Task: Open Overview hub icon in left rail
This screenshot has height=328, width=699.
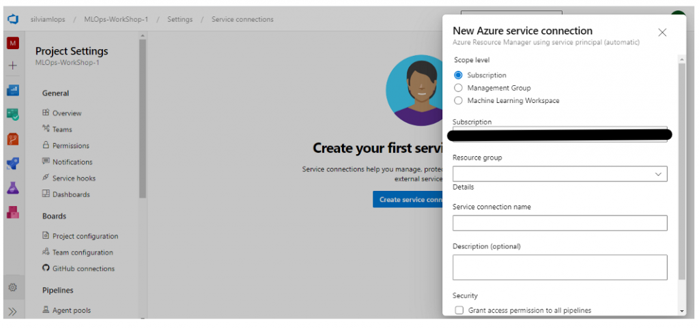Action: pyautogui.click(x=13, y=90)
